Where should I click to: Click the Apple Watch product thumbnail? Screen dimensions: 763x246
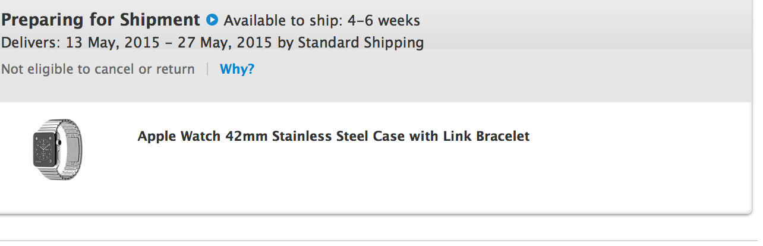coord(57,149)
